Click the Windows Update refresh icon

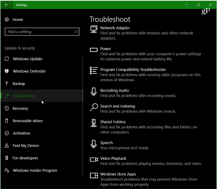[x=7, y=59]
